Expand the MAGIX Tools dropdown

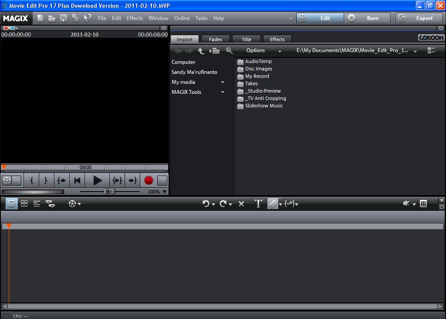(223, 92)
